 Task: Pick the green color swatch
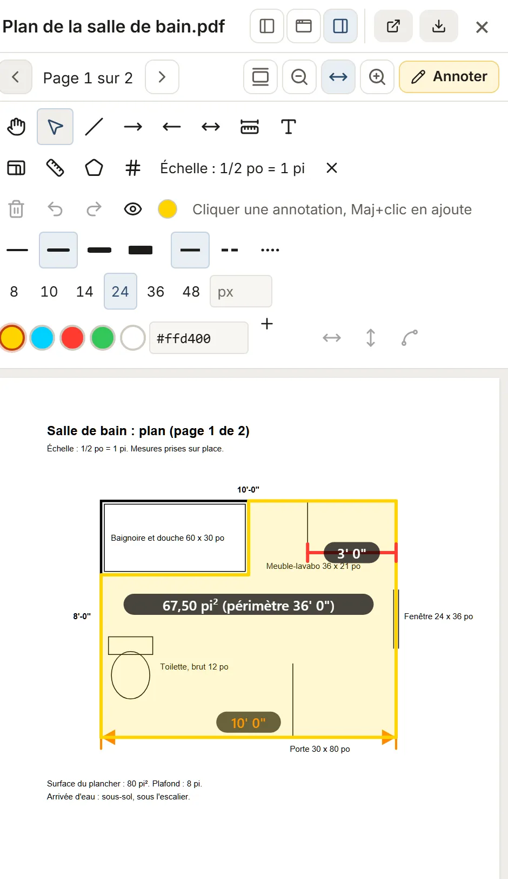(x=103, y=338)
